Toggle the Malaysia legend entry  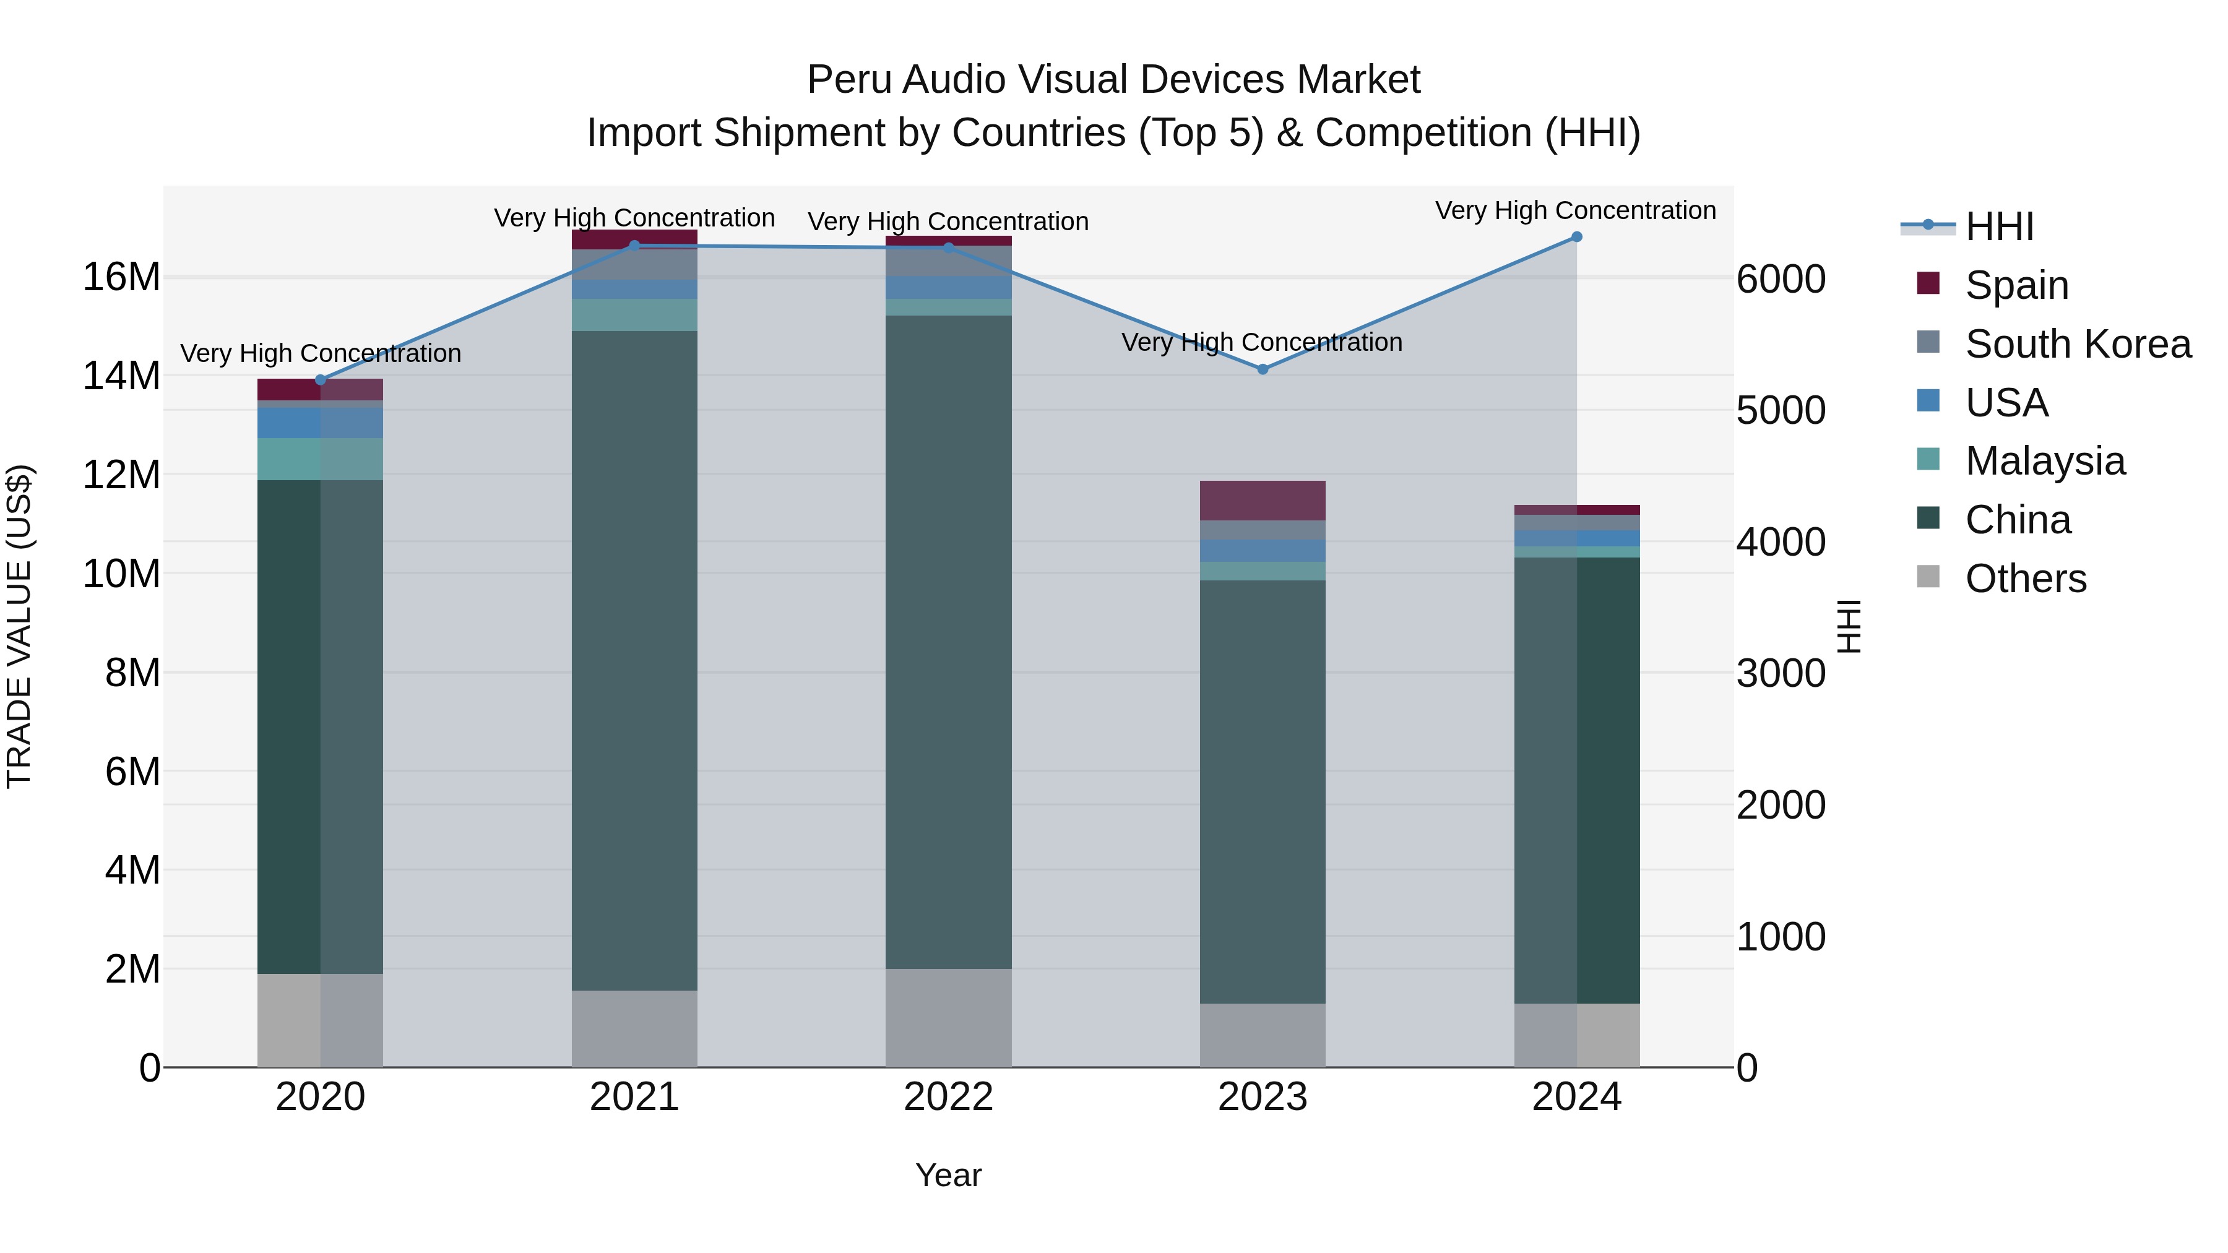tap(2021, 461)
